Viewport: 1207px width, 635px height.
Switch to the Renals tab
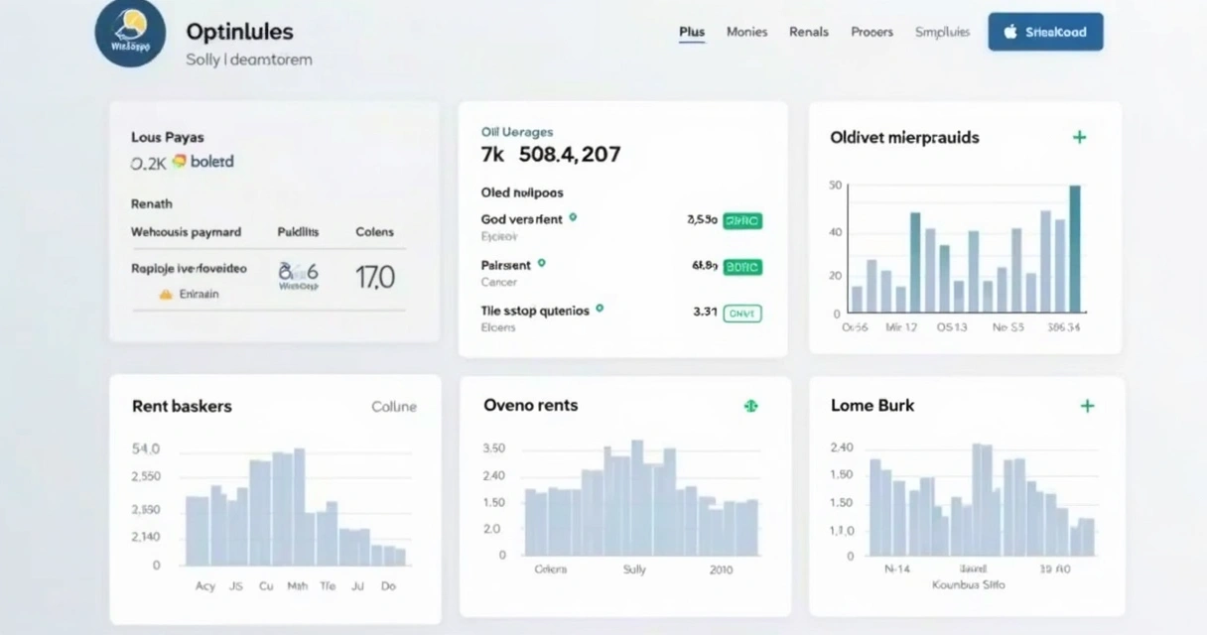(x=809, y=32)
